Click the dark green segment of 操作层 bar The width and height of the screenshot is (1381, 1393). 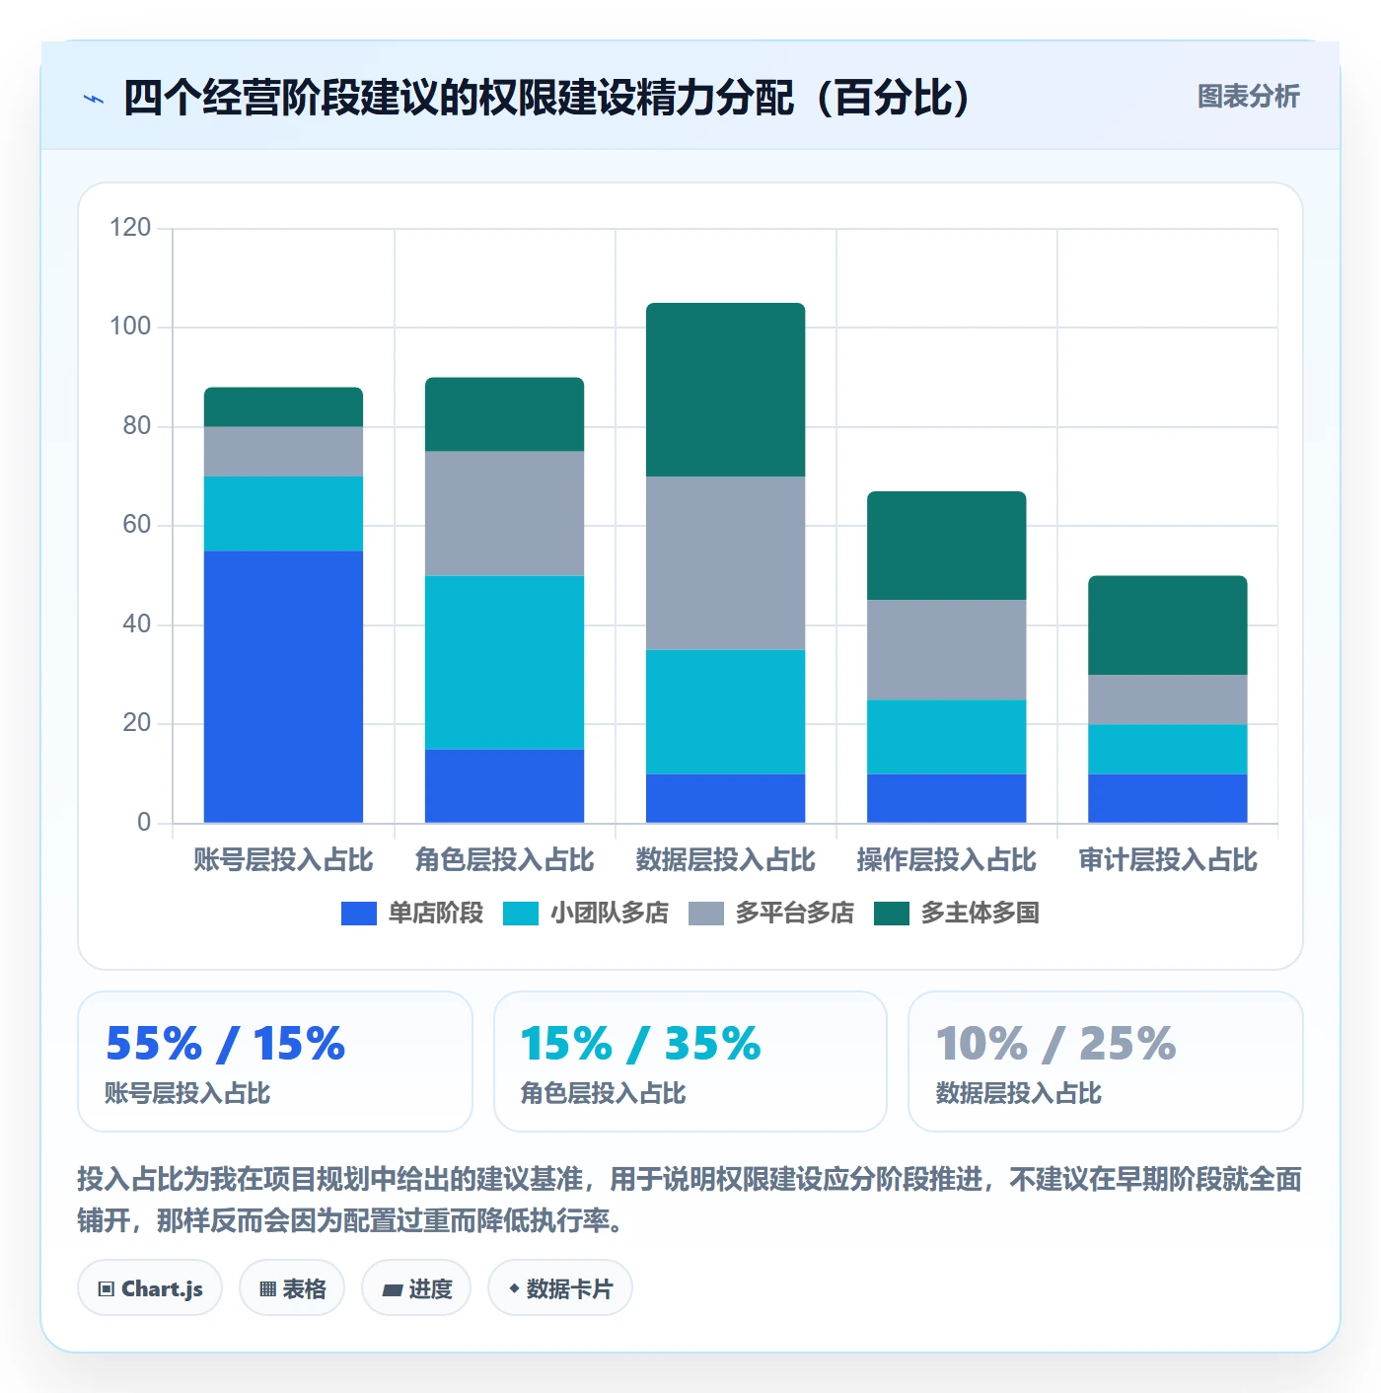tap(946, 546)
